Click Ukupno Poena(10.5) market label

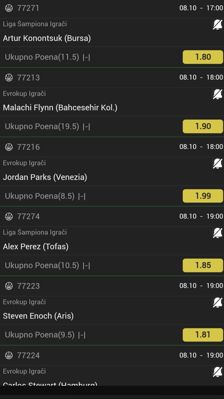tap(42, 265)
